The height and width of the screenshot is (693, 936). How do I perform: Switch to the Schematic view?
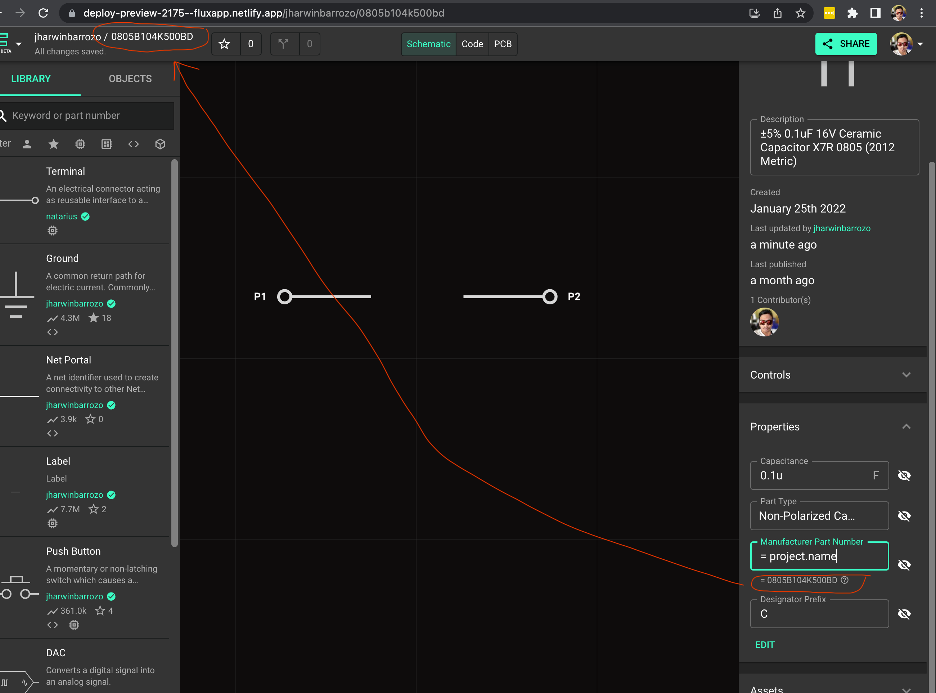click(x=428, y=44)
